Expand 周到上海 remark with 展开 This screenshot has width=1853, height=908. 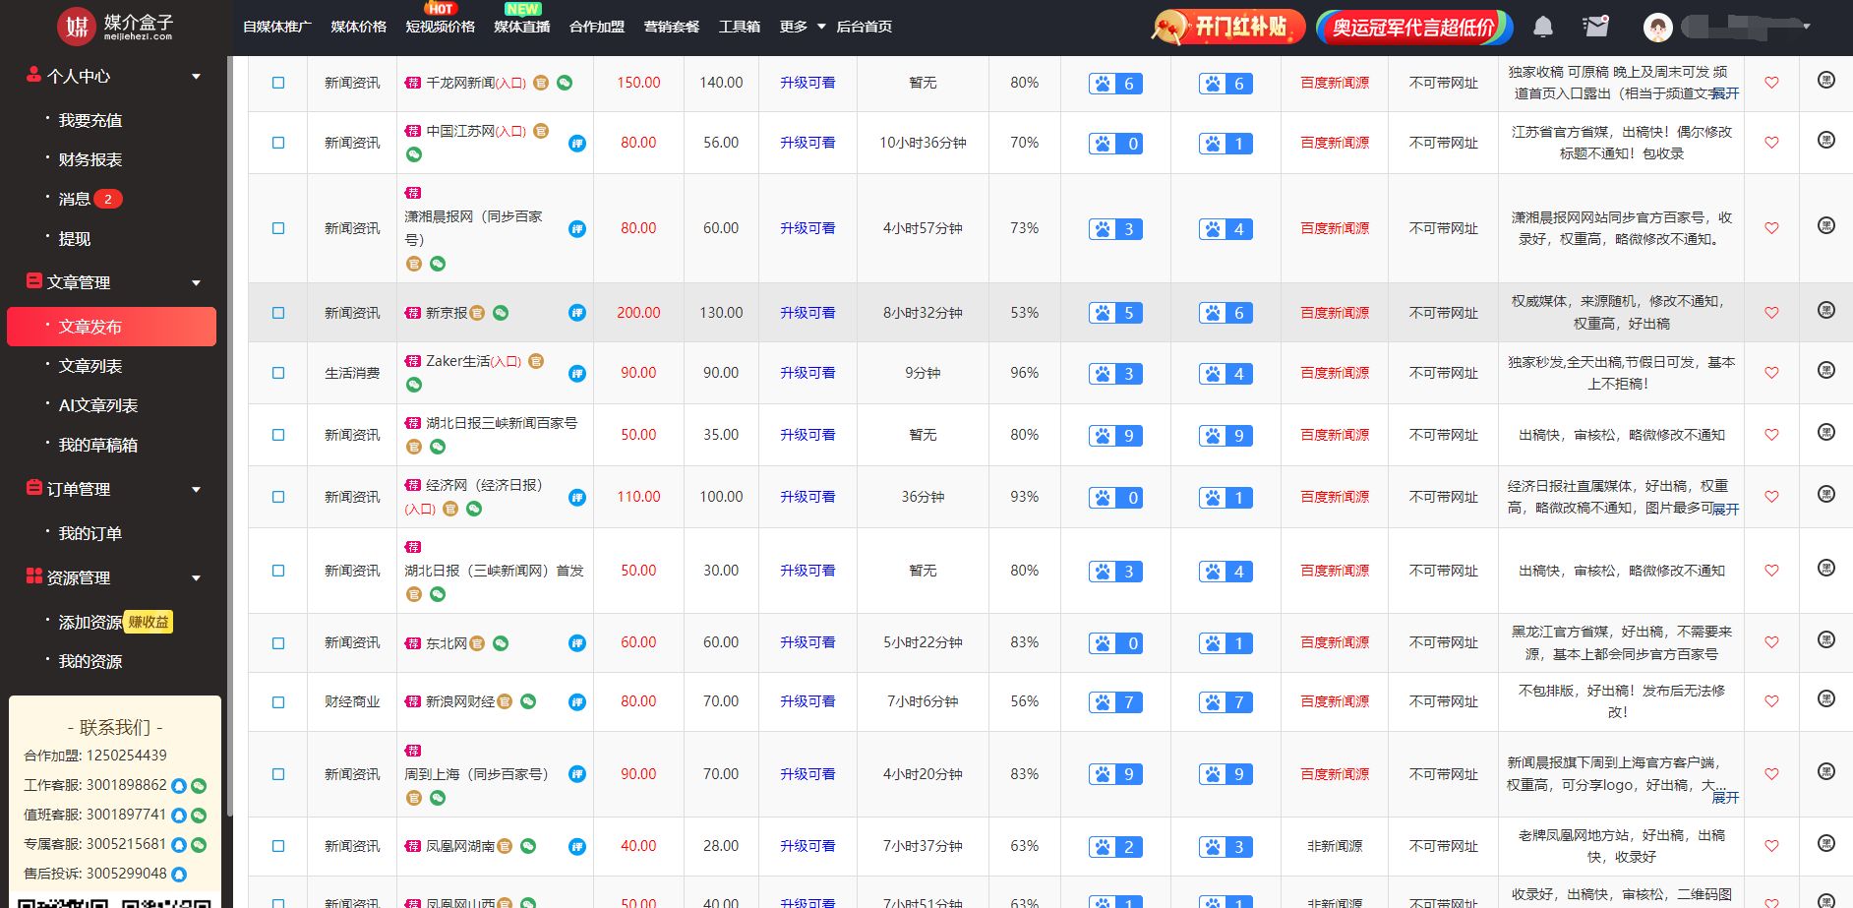(x=1725, y=797)
